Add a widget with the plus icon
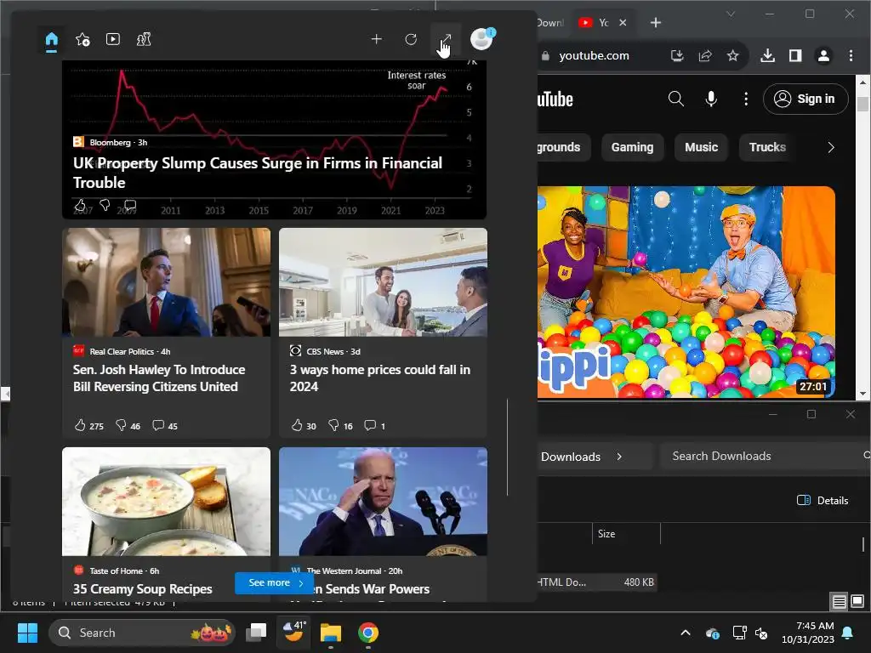 377,39
